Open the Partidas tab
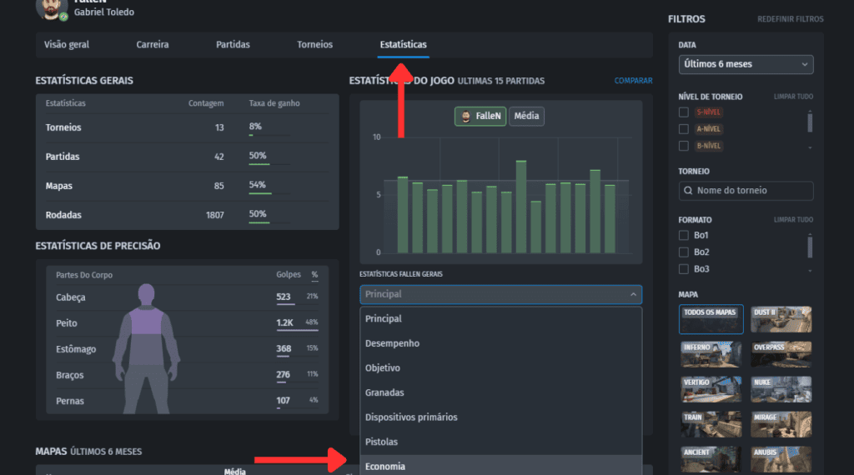 [x=233, y=45]
